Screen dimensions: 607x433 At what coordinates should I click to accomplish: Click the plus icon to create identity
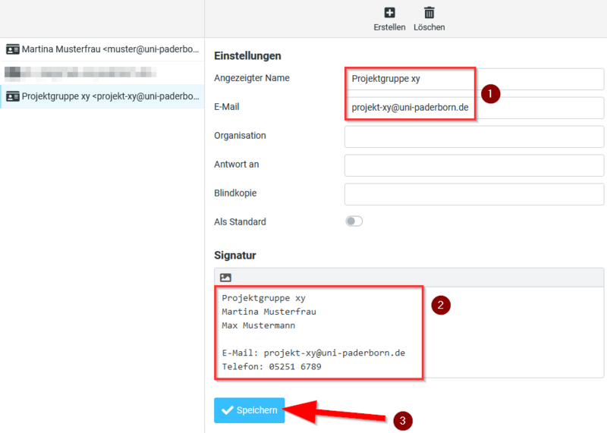pos(389,12)
